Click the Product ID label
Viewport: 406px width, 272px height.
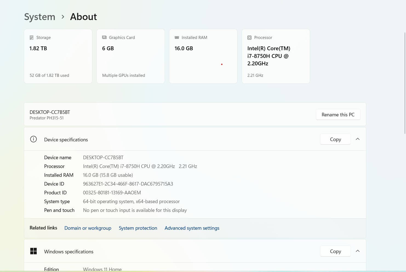pos(55,193)
